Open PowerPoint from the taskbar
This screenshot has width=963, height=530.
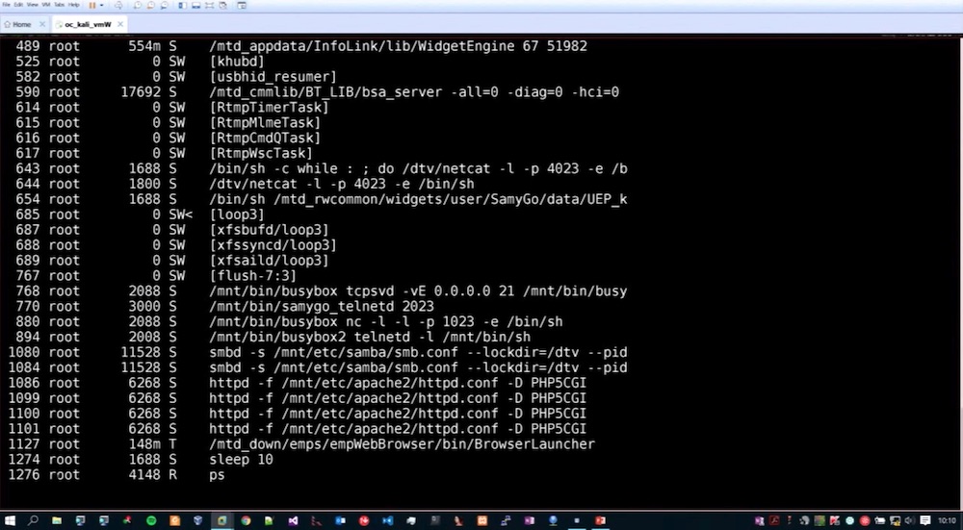[x=600, y=520]
